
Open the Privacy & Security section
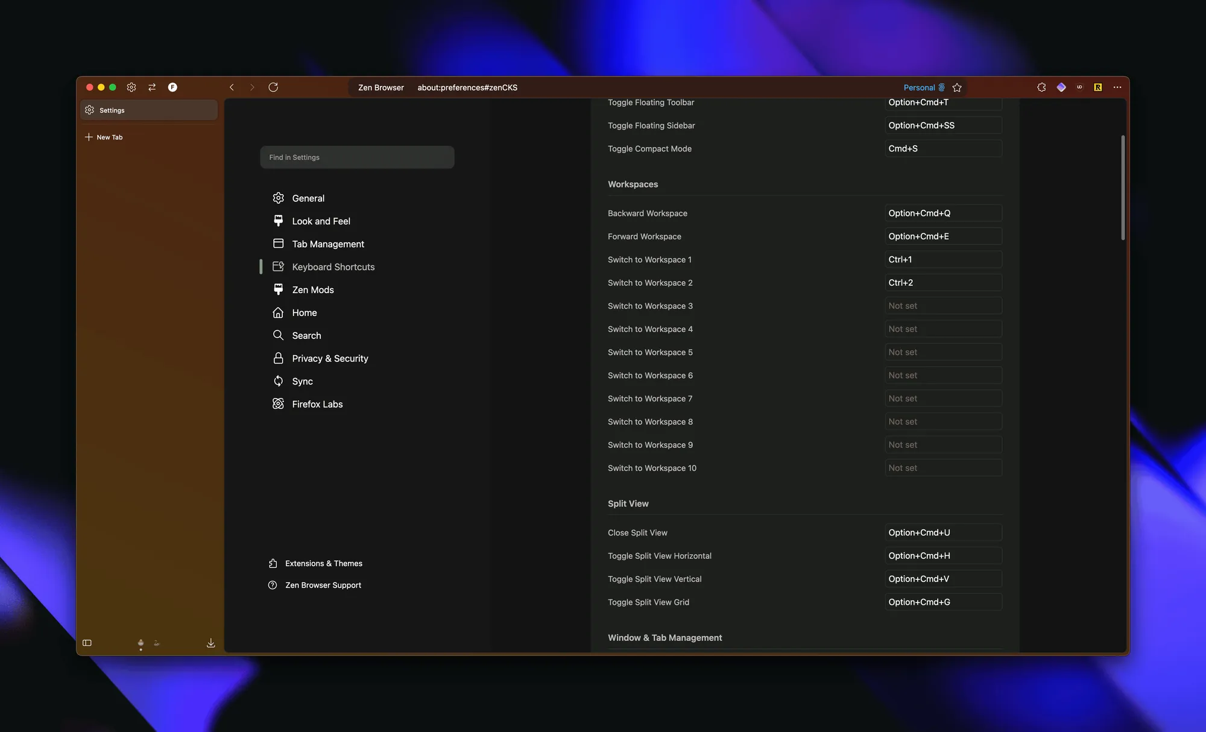point(330,358)
